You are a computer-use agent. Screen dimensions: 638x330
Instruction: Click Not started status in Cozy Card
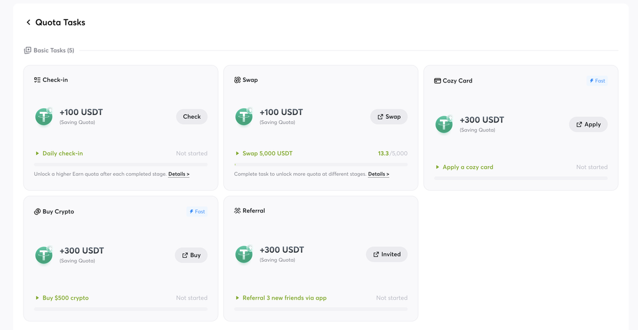tap(592, 167)
